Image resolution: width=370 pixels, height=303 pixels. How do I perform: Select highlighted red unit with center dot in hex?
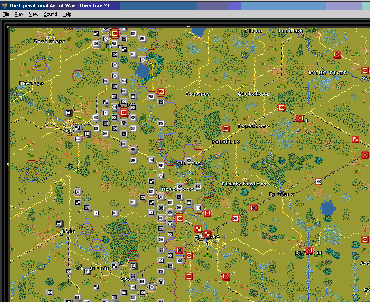pos(123,112)
